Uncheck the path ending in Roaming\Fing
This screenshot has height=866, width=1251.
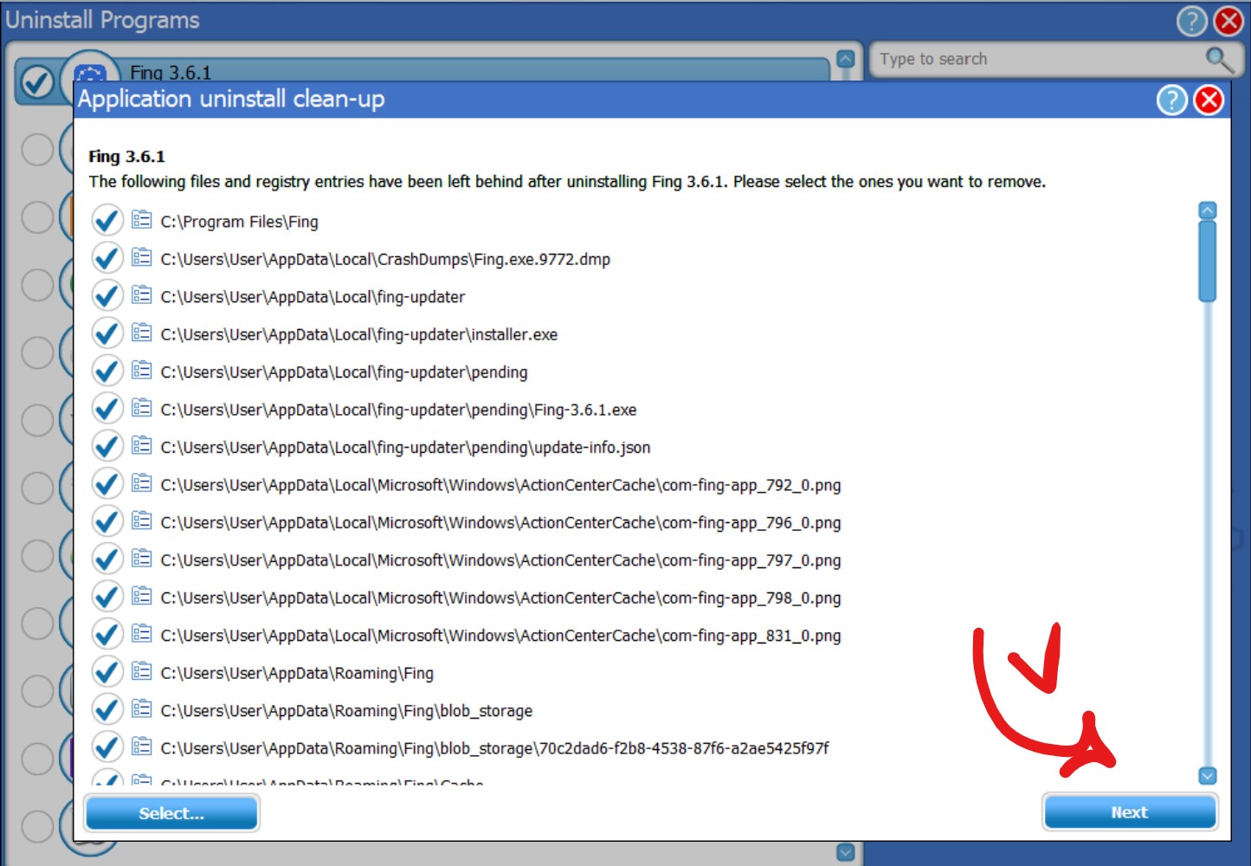click(x=107, y=672)
